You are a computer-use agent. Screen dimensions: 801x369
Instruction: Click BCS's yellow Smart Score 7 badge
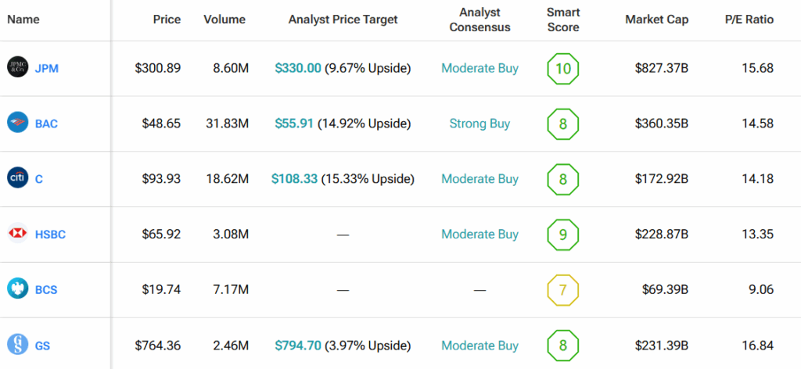pyautogui.click(x=563, y=290)
